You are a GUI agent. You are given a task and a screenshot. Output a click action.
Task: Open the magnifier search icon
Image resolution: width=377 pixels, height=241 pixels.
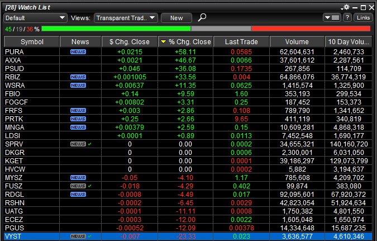point(202,17)
